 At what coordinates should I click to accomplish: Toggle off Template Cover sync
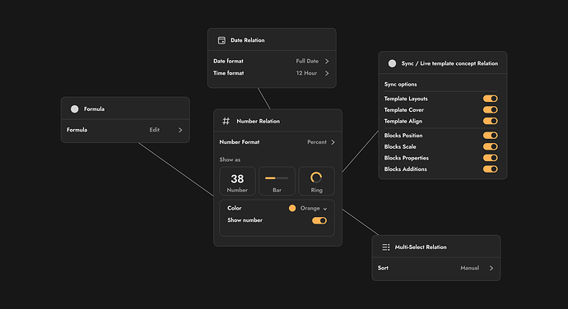[490, 109]
